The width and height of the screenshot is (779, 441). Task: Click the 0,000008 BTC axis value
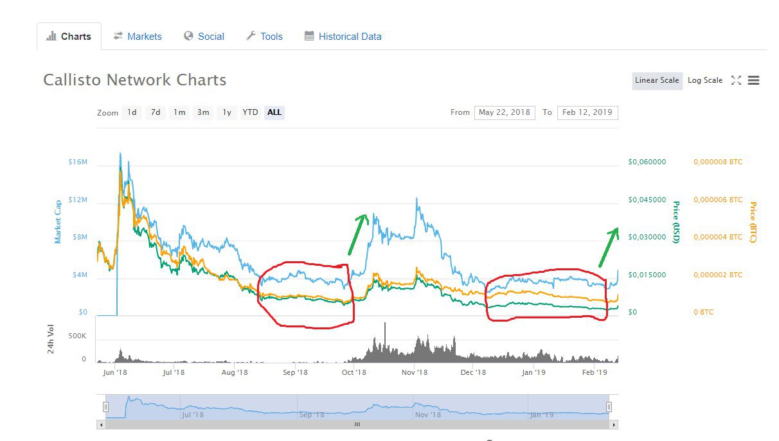[x=718, y=162]
